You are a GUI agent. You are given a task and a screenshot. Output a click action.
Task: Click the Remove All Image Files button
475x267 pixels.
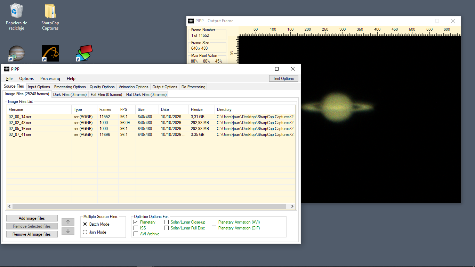pos(32,234)
